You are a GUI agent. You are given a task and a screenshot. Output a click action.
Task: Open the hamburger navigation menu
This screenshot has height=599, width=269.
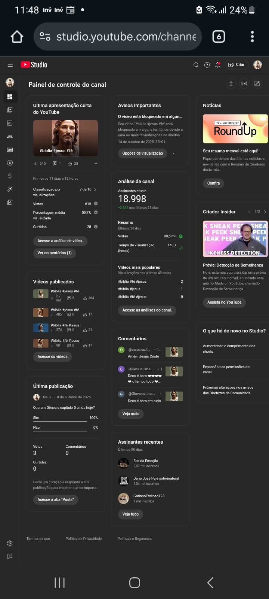(10, 65)
